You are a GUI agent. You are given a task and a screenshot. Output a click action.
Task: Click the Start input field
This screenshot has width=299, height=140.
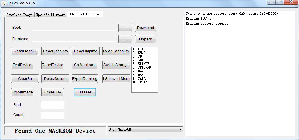pyautogui.click(x=52, y=105)
